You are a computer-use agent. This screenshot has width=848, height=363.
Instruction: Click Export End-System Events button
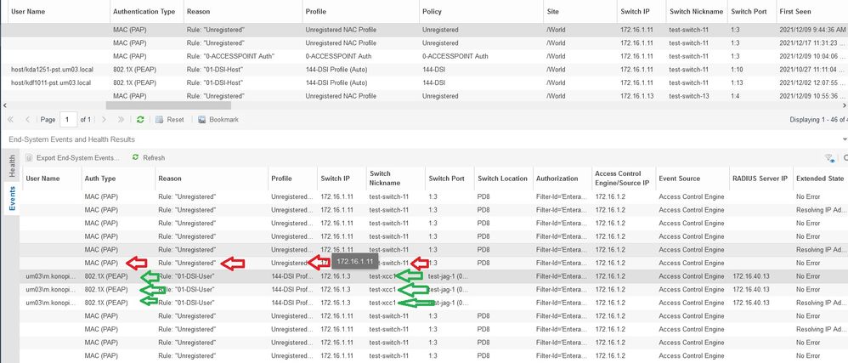(72, 157)
